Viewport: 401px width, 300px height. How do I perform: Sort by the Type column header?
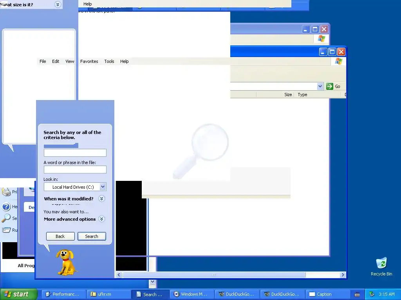pos(317,95)
